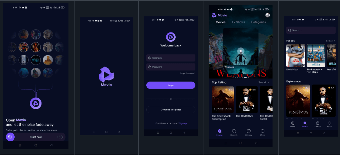Select More in search screen bottom bar
This screenshot has width=340, height=155.
click(x=329, y=124)
